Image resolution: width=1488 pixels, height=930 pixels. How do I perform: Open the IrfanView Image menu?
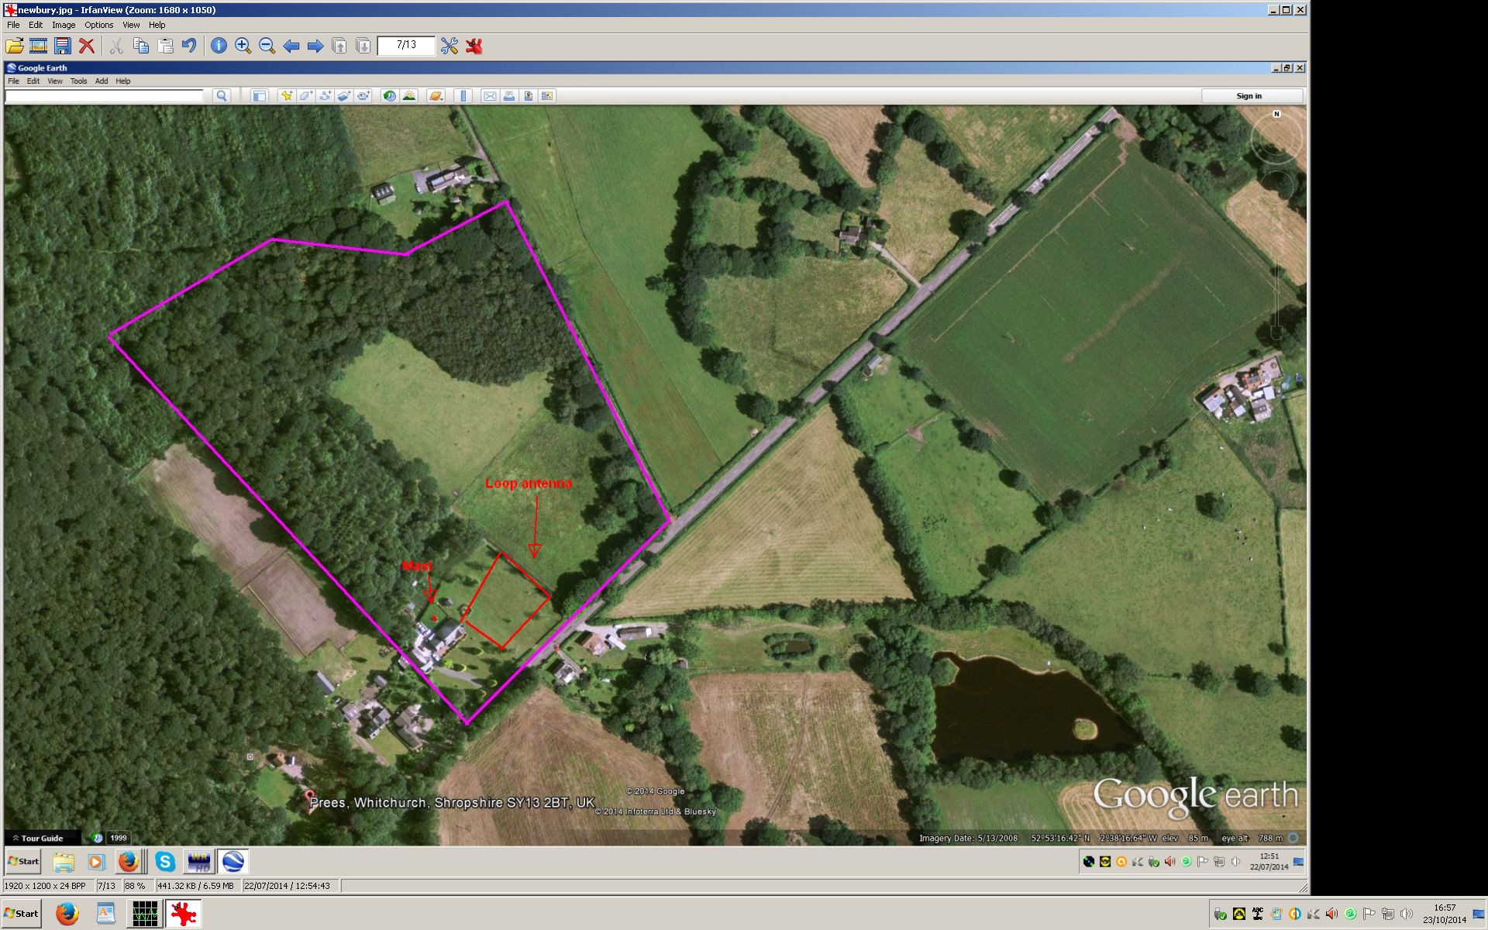(x=64, y=25)
